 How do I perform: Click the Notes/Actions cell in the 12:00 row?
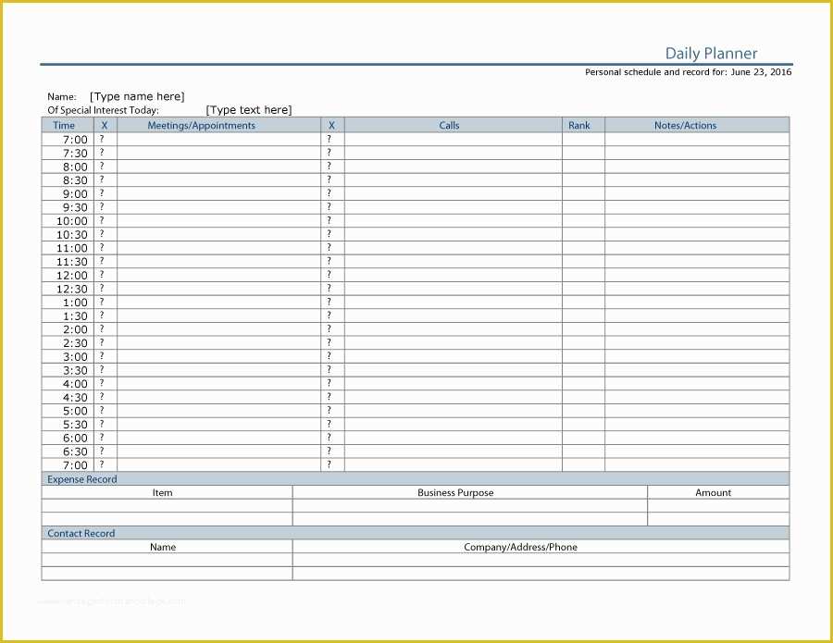click(x=697, y=275)
